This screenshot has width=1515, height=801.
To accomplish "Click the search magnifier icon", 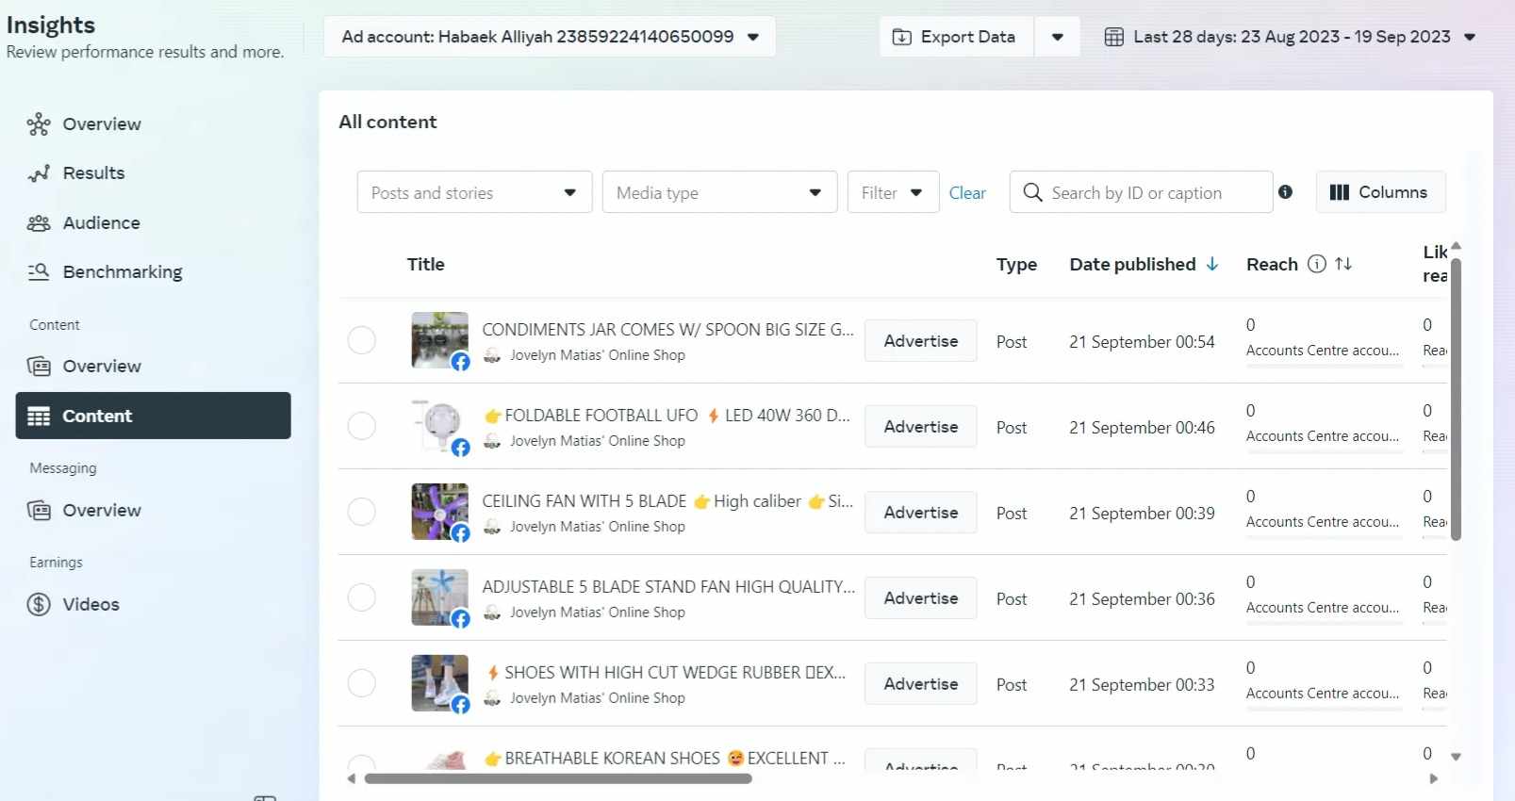I will click(x=1033, y=192).
